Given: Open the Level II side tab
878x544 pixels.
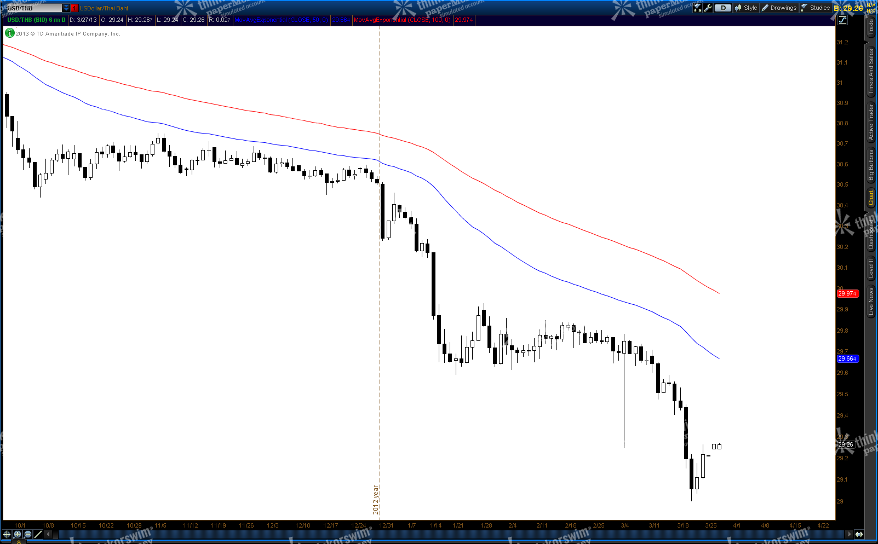Looking at the screenshot, I should click(871, 268).
